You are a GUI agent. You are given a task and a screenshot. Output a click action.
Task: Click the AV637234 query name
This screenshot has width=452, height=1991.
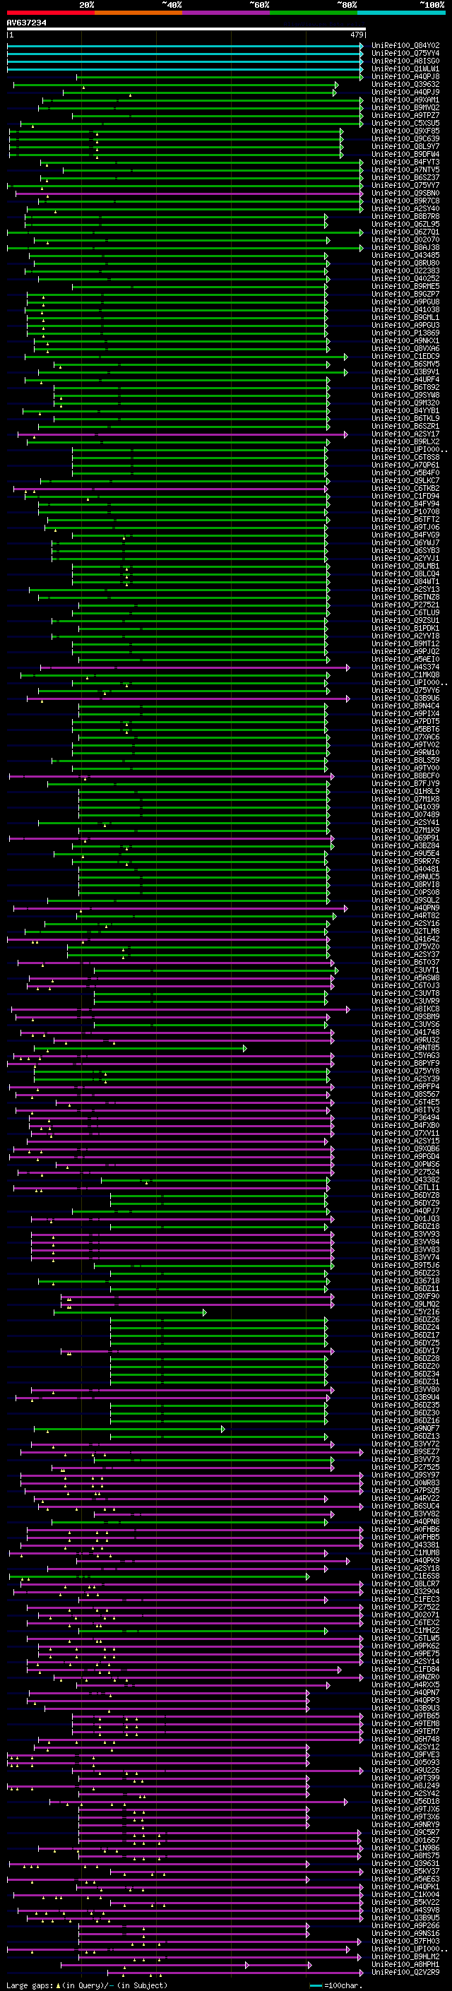[26, 23]
